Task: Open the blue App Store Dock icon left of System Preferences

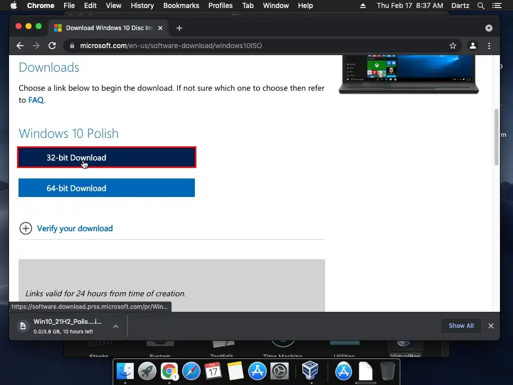Action: coord(258,371)
